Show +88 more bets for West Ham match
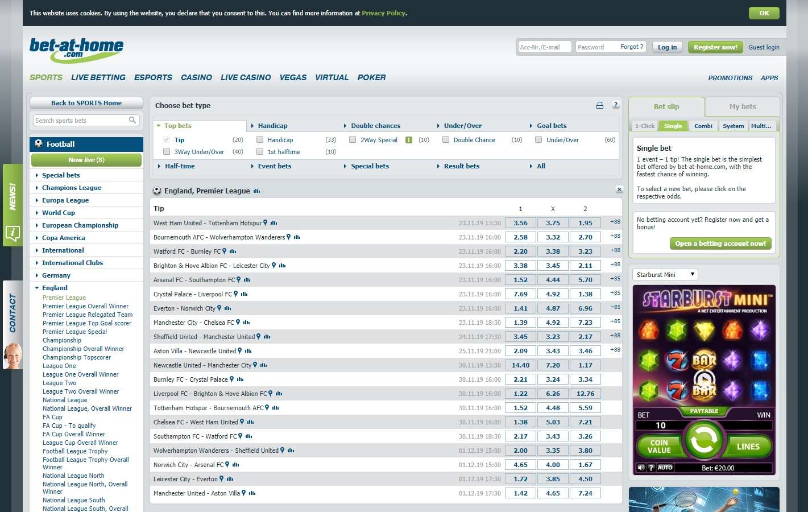The height and width of the screenshot is (512, 808). click(x=615, y=222)
